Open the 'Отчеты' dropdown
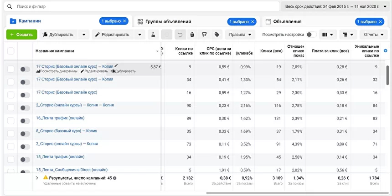This screenshot has height=196, width=392. [x=374, y=35]
